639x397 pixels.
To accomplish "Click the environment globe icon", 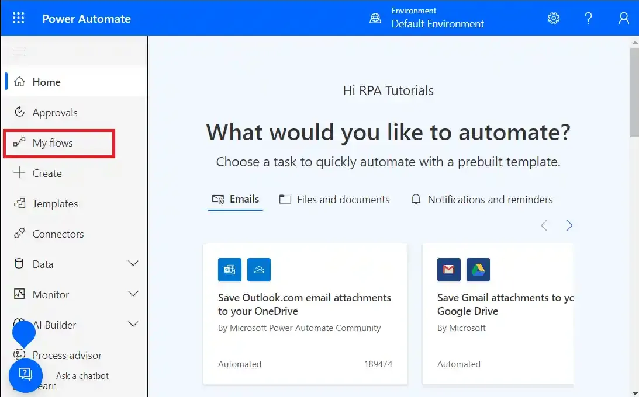I will pos(375,18).
